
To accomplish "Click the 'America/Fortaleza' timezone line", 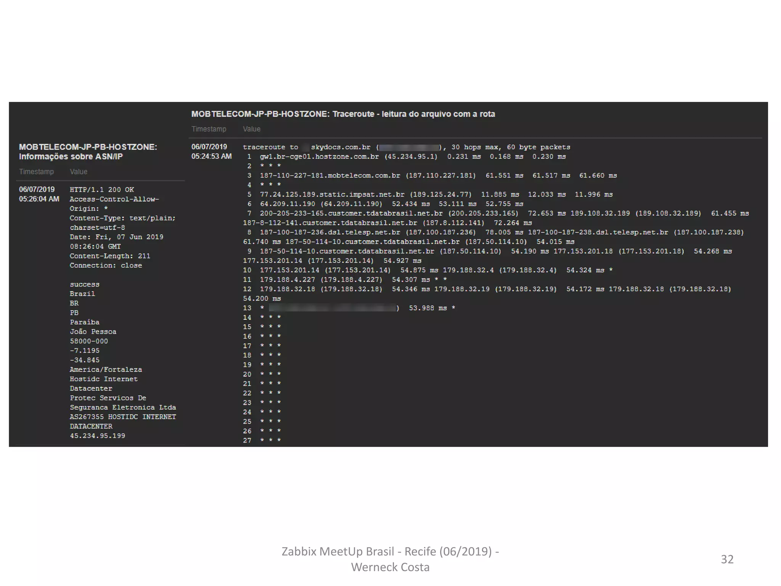I will coord(106,370).
